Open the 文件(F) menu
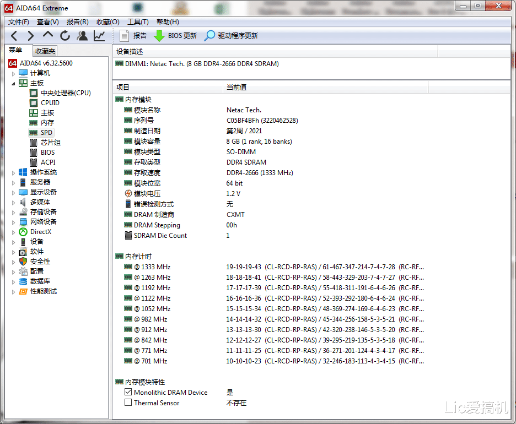The width and height of the screenshot is (516, 424). pos(19,22)
